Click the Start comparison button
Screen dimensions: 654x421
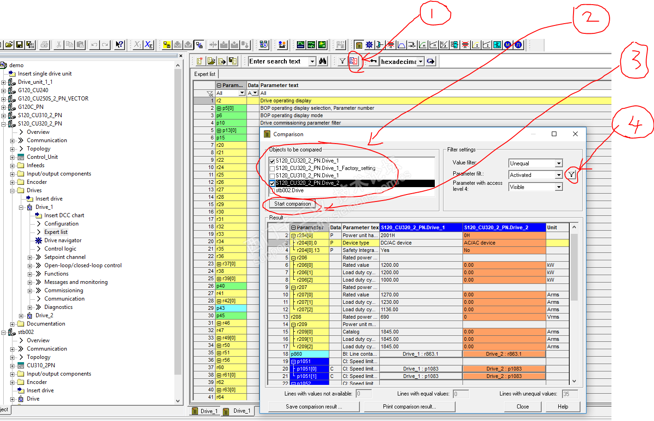[292, 204]
